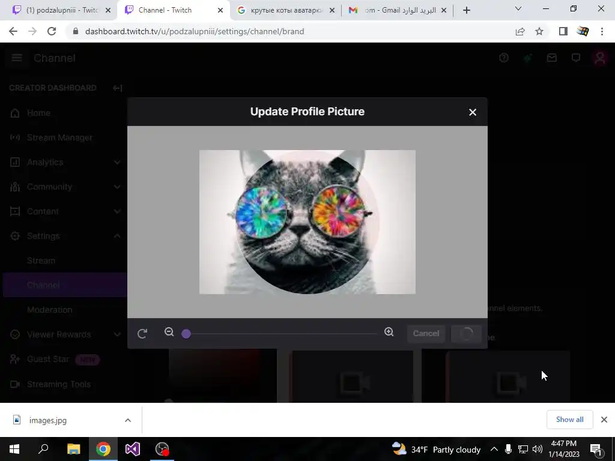Close the downloads bar
The height and width of the screenshot is (461, 615).
(x=604, y=420)
